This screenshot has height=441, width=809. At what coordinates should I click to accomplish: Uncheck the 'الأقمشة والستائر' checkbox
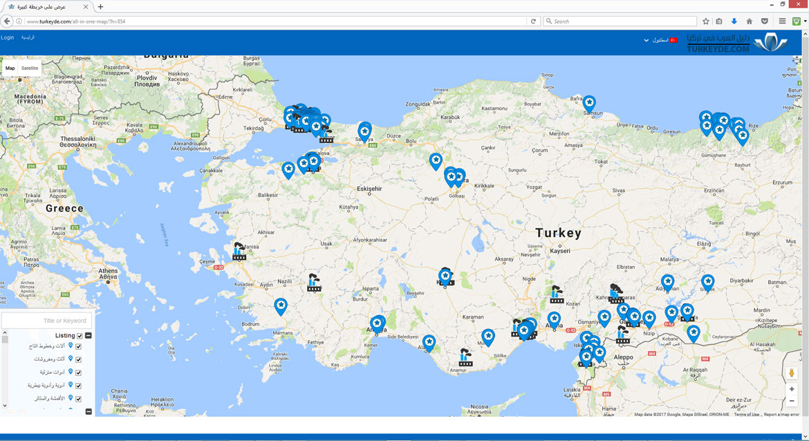(78, 399)
